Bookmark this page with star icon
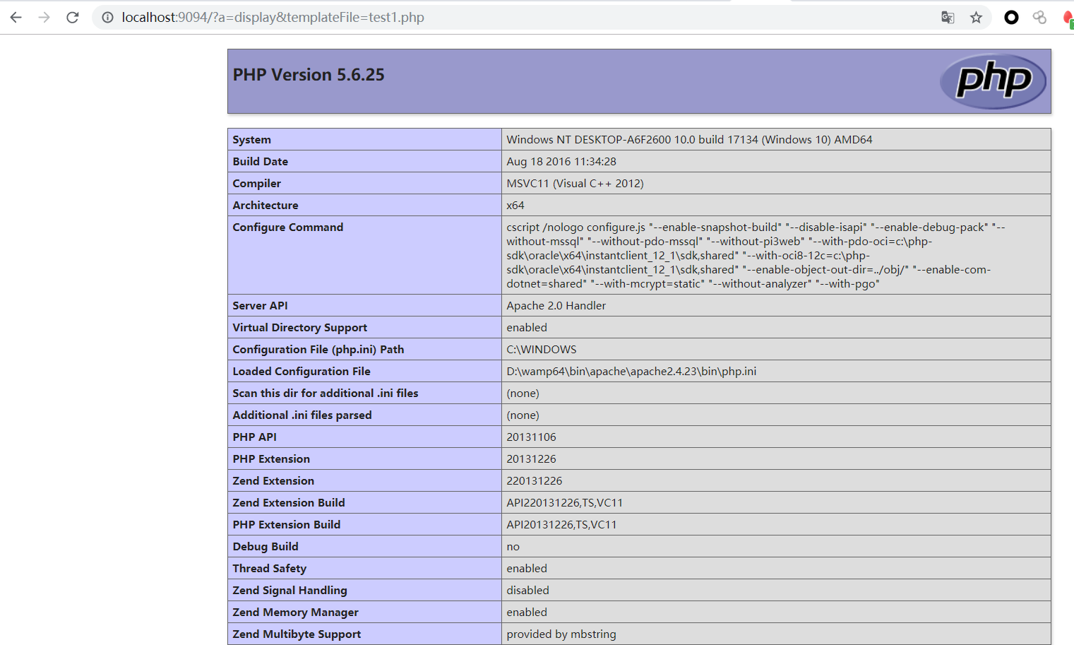 (x=976, y=18)
